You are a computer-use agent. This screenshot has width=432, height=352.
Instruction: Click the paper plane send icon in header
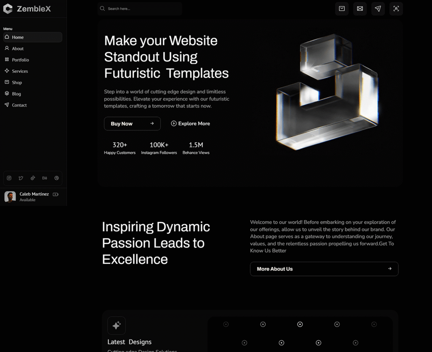pyautogui.click(x=378, y=8)
